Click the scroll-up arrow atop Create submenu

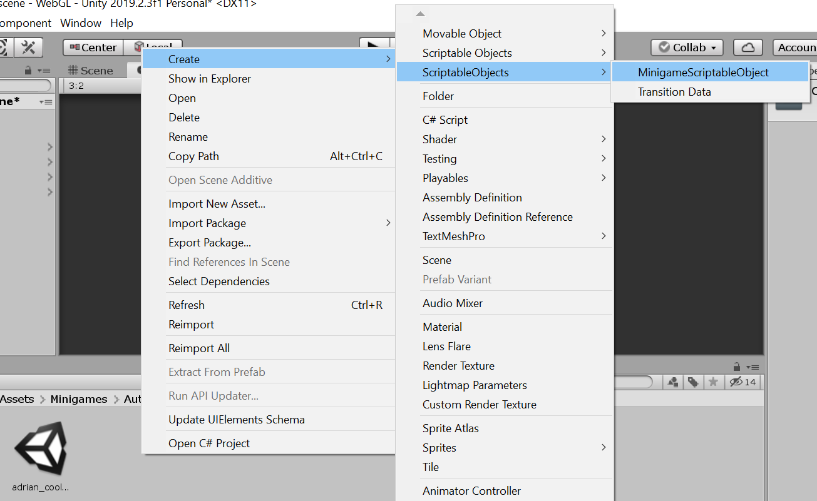[421, 14]
